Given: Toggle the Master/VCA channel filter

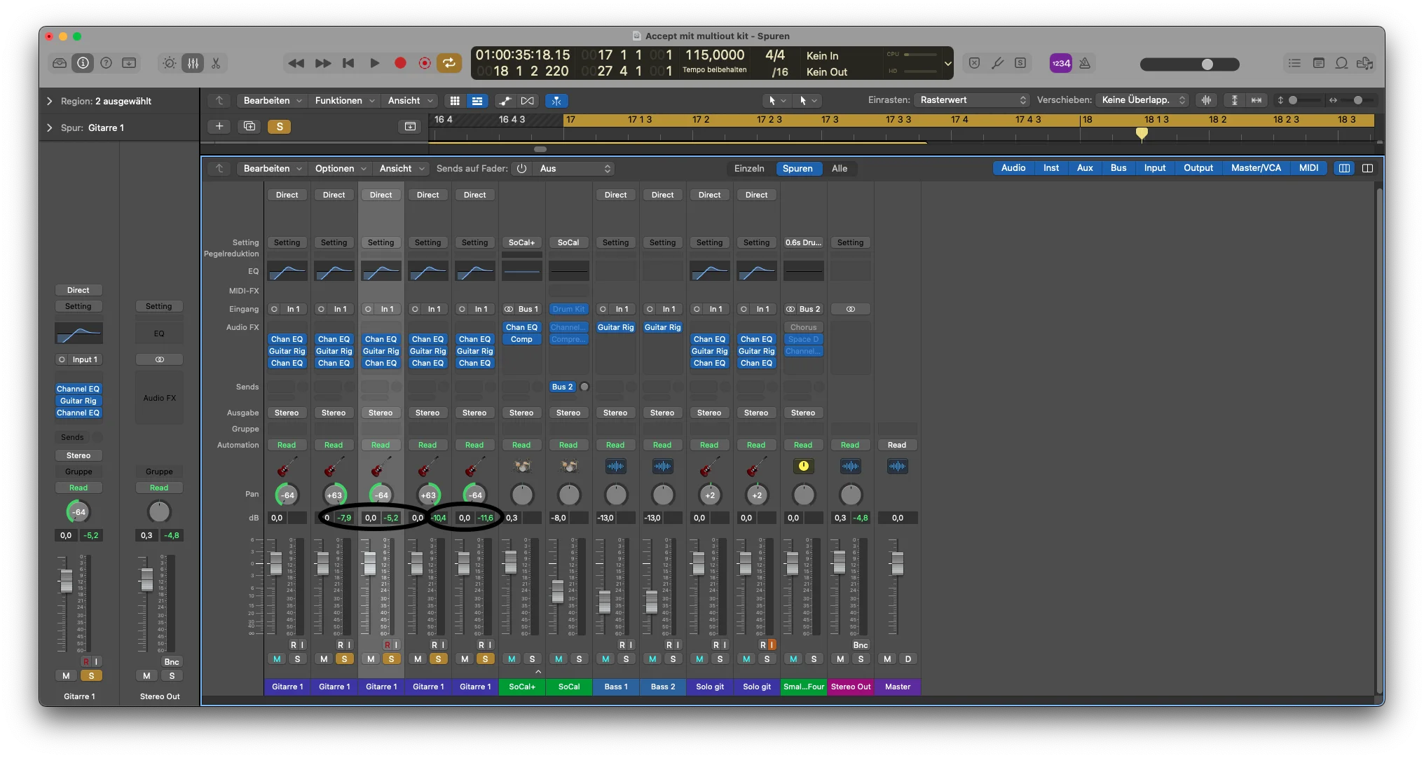Looking at the screenshot, I should coord(1256,168).
